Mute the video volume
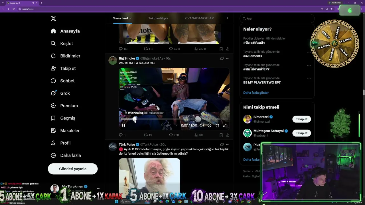Screen dimensions: 365x205 click(202, 125)
